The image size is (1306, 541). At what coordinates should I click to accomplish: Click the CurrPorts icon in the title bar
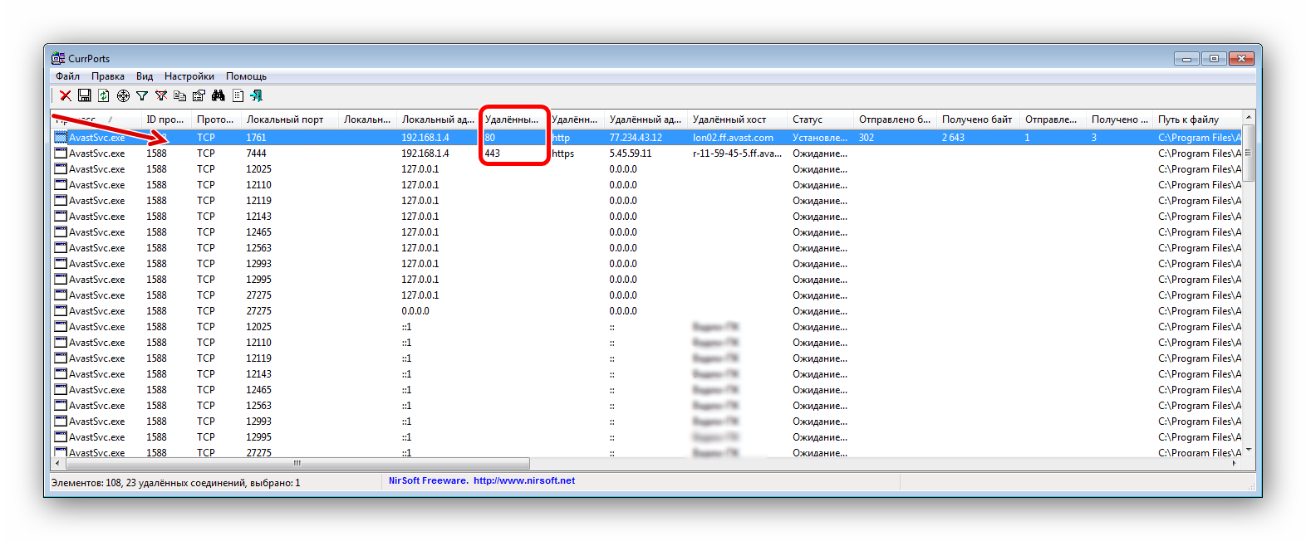[58, 58]
